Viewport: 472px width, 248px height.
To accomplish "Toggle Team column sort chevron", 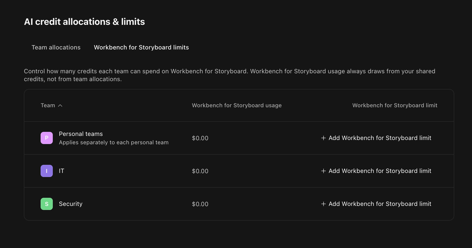I will coord(60,105).
